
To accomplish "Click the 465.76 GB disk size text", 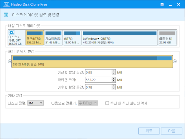I will click(x=15, y=44).
